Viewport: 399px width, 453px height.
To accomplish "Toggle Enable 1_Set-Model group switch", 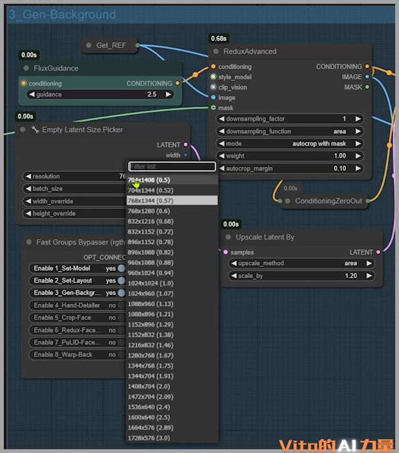I will click(121, 268).
